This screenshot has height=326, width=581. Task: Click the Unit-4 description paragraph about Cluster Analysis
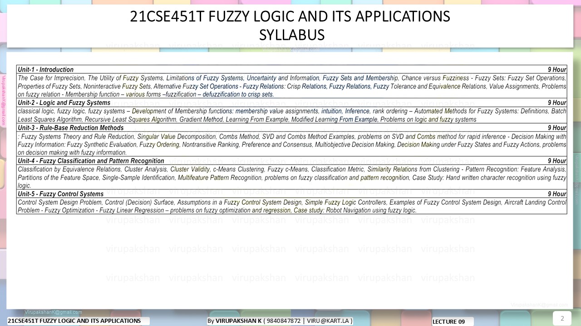(292, 177)
